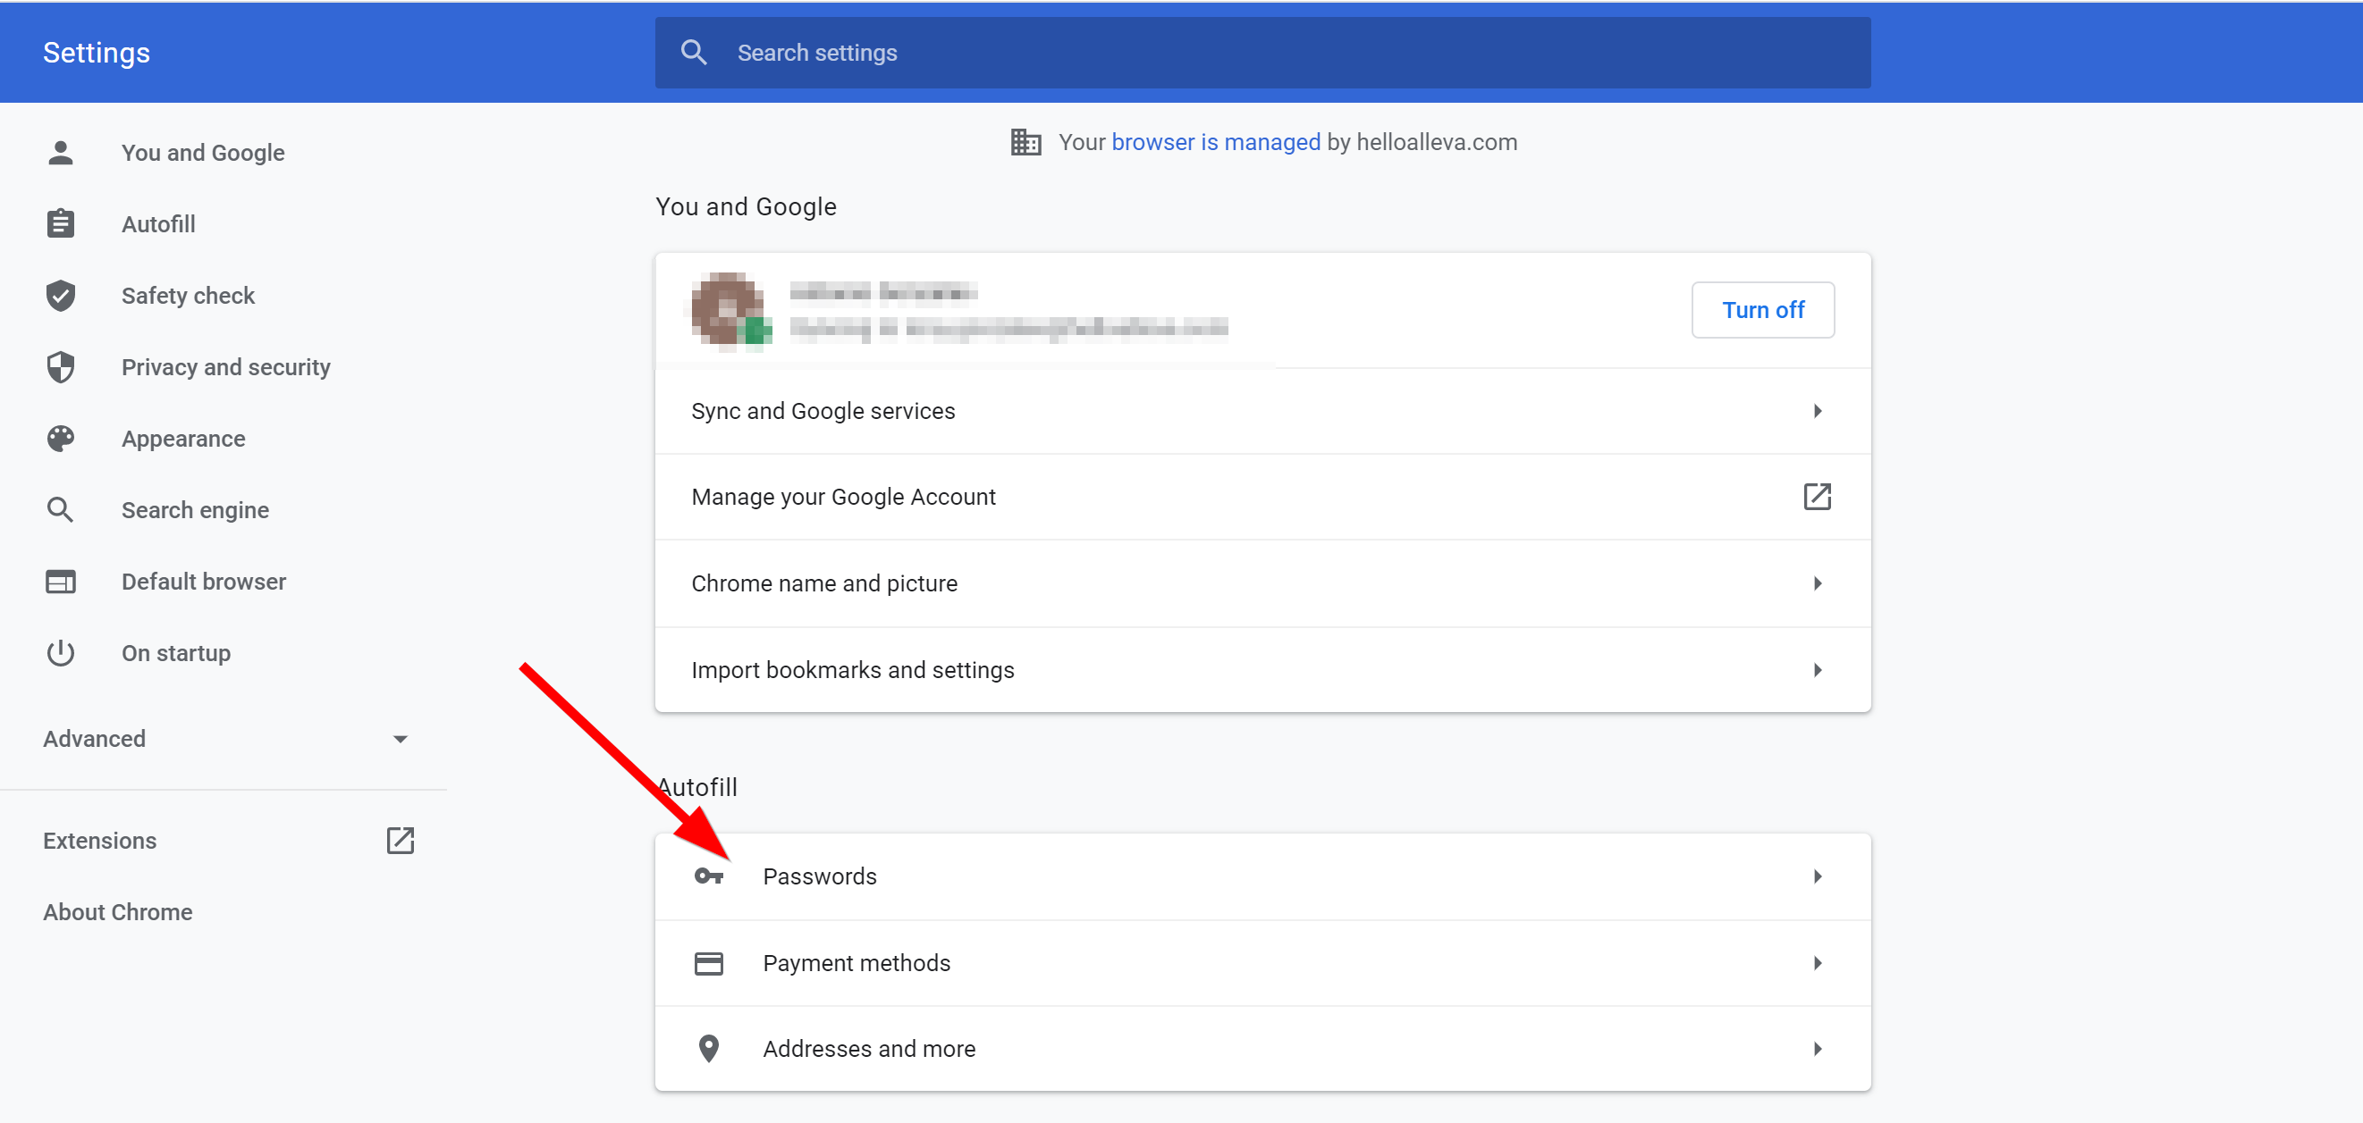Image resolution: width=2363 pixels, height=1123 pixels.
Task: Click About Chrome in the sidebar
Action: (116, 911)
